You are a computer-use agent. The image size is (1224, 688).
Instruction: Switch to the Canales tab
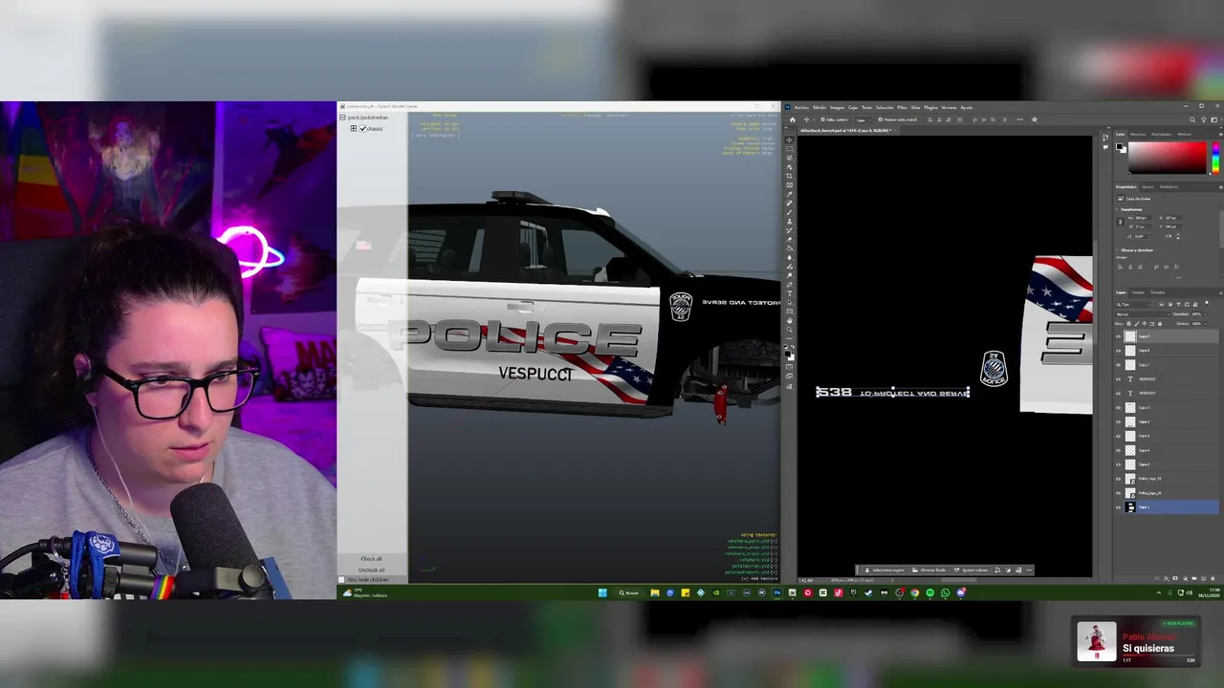(x=1138, y=292)
